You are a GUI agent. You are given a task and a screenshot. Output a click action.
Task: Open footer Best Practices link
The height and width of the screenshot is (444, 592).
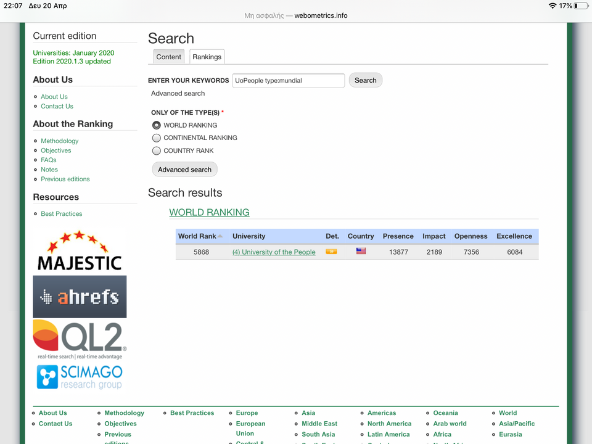pos(192,413)
